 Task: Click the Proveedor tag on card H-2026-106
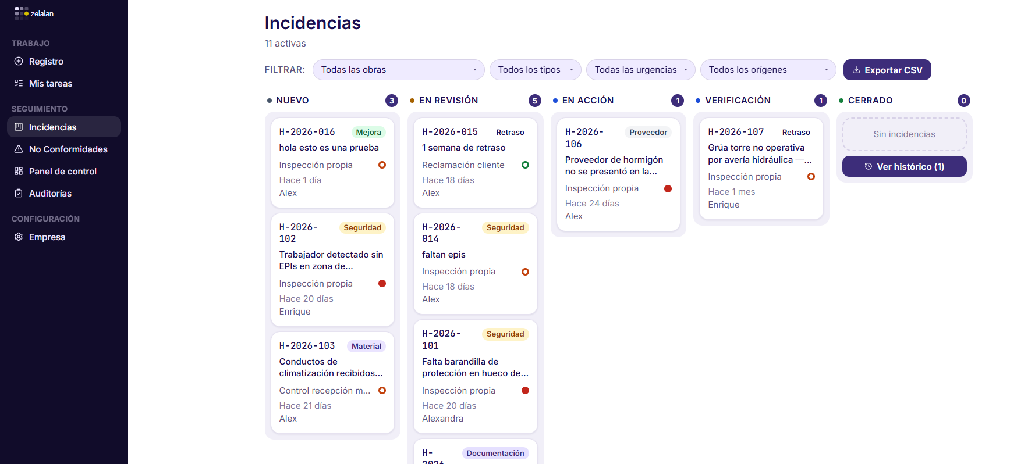[648, 132]
